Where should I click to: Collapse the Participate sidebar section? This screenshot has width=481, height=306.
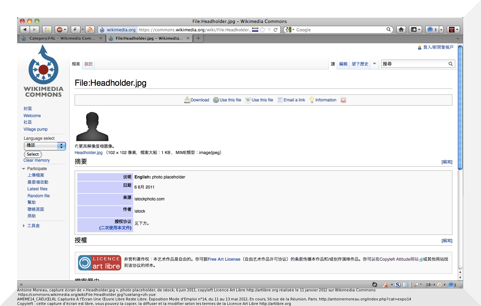(x=23, y=169)
